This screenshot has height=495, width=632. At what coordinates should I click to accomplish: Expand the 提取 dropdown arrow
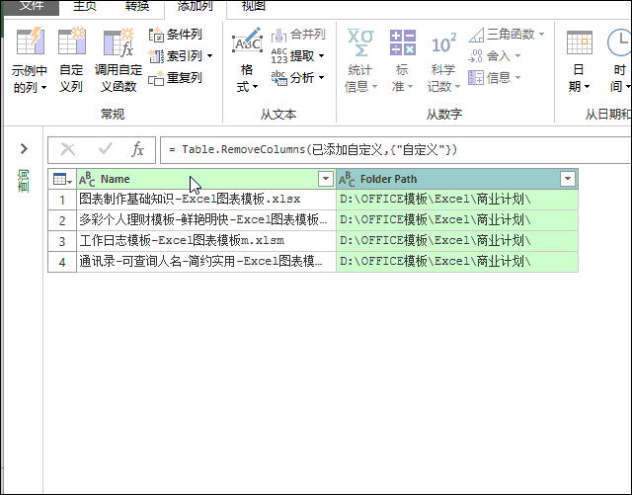pyautogui.click(x=321, y=56)
